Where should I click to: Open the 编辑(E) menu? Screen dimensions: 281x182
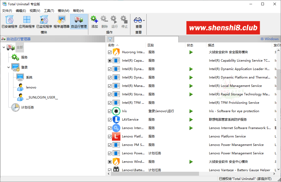[x=21, y=11]
